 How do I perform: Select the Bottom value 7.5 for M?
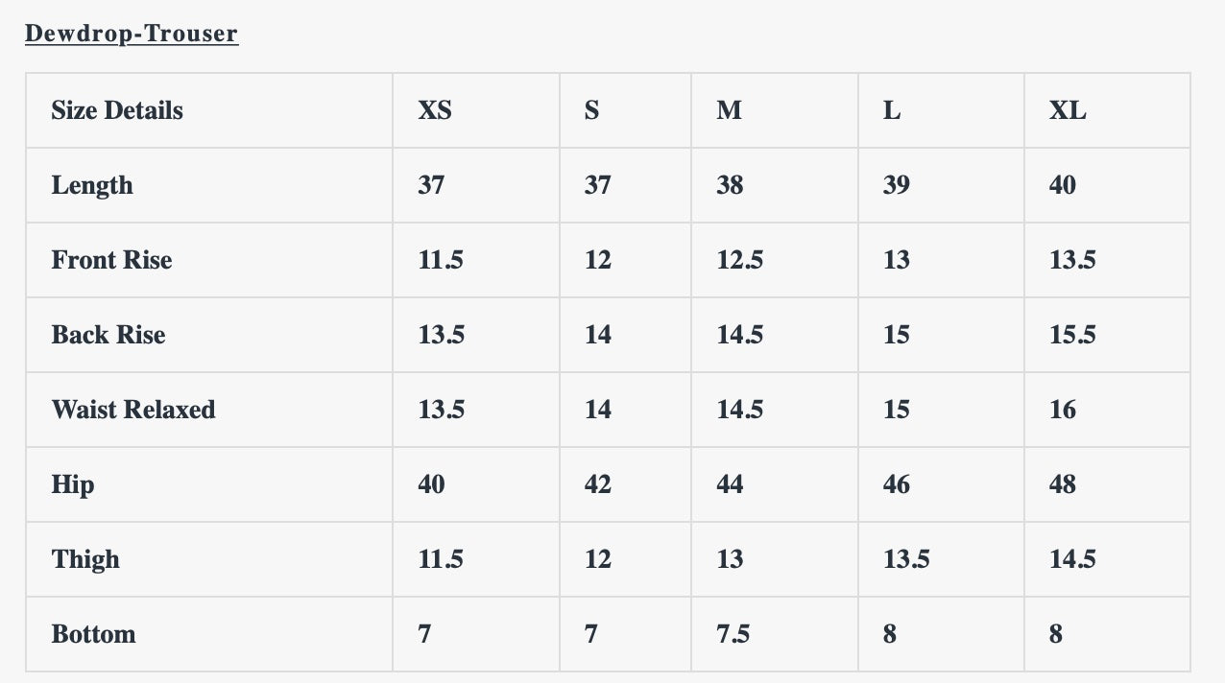(733, 634)
